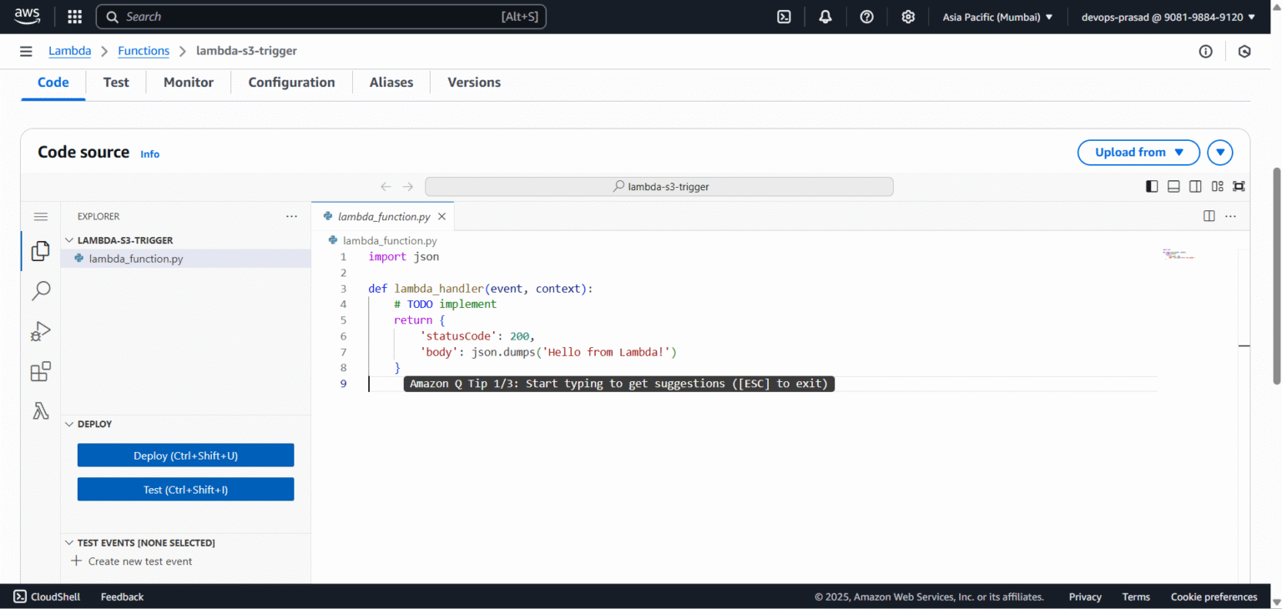The image size is (1282, 609).
Task: Enter fullscreen editor mode via toolbar icon
Action: point(1239,186)
